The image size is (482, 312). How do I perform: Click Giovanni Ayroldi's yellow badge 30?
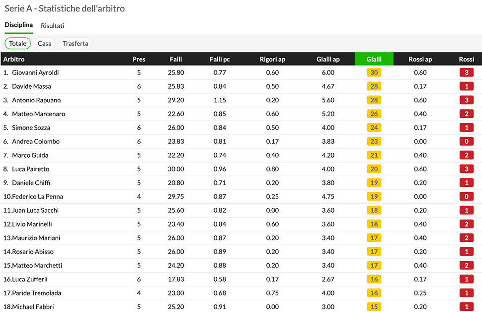(x=374, y=72)
